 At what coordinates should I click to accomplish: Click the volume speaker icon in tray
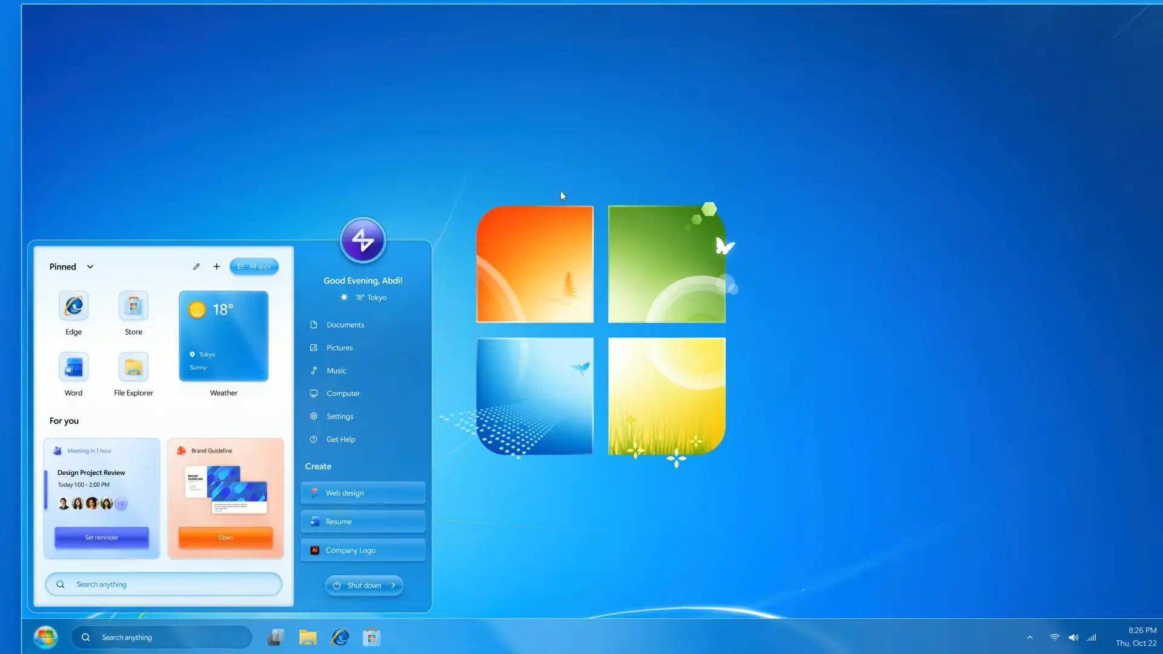[x=1073, y=638]
